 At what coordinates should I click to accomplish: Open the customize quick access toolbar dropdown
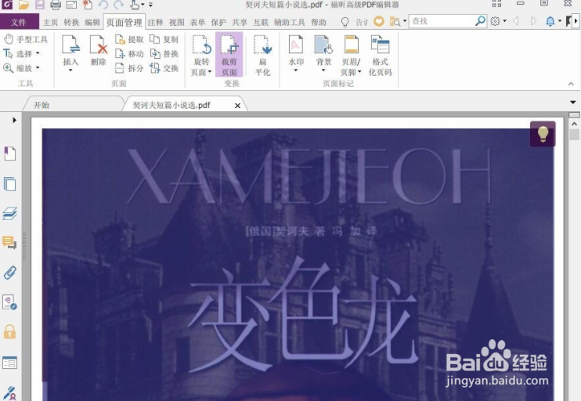(151, 5)
